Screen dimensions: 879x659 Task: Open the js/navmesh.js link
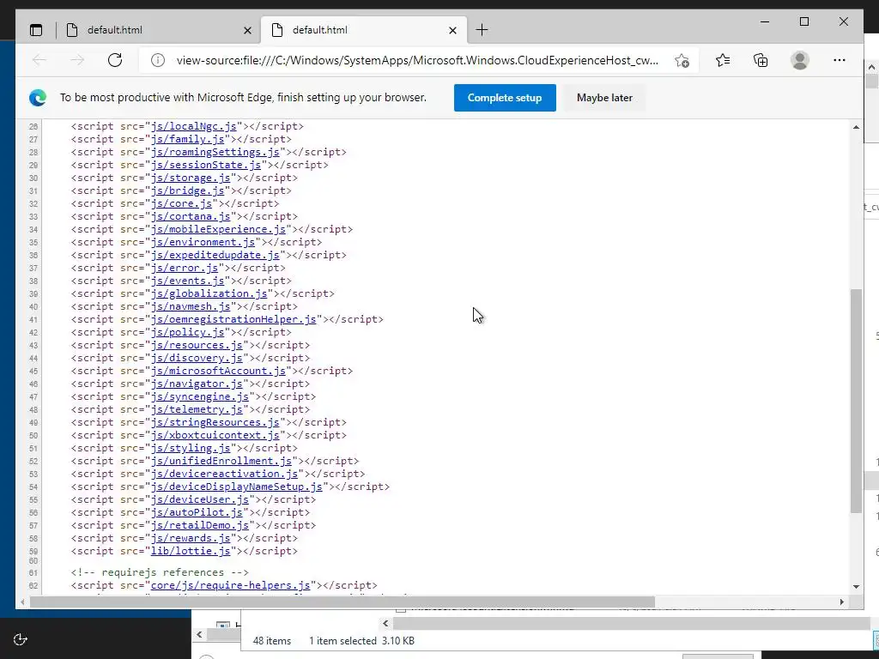point(191,306)
